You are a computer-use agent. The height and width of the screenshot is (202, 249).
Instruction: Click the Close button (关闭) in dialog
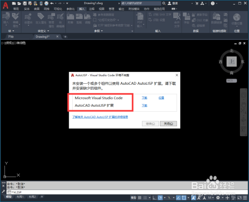(168, 124)
